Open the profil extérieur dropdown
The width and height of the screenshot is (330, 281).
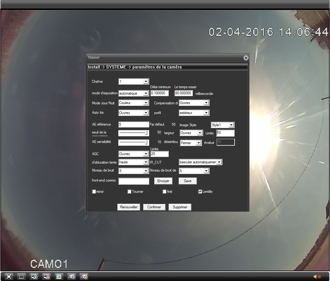pyautogui.click(x=194, y=113)
